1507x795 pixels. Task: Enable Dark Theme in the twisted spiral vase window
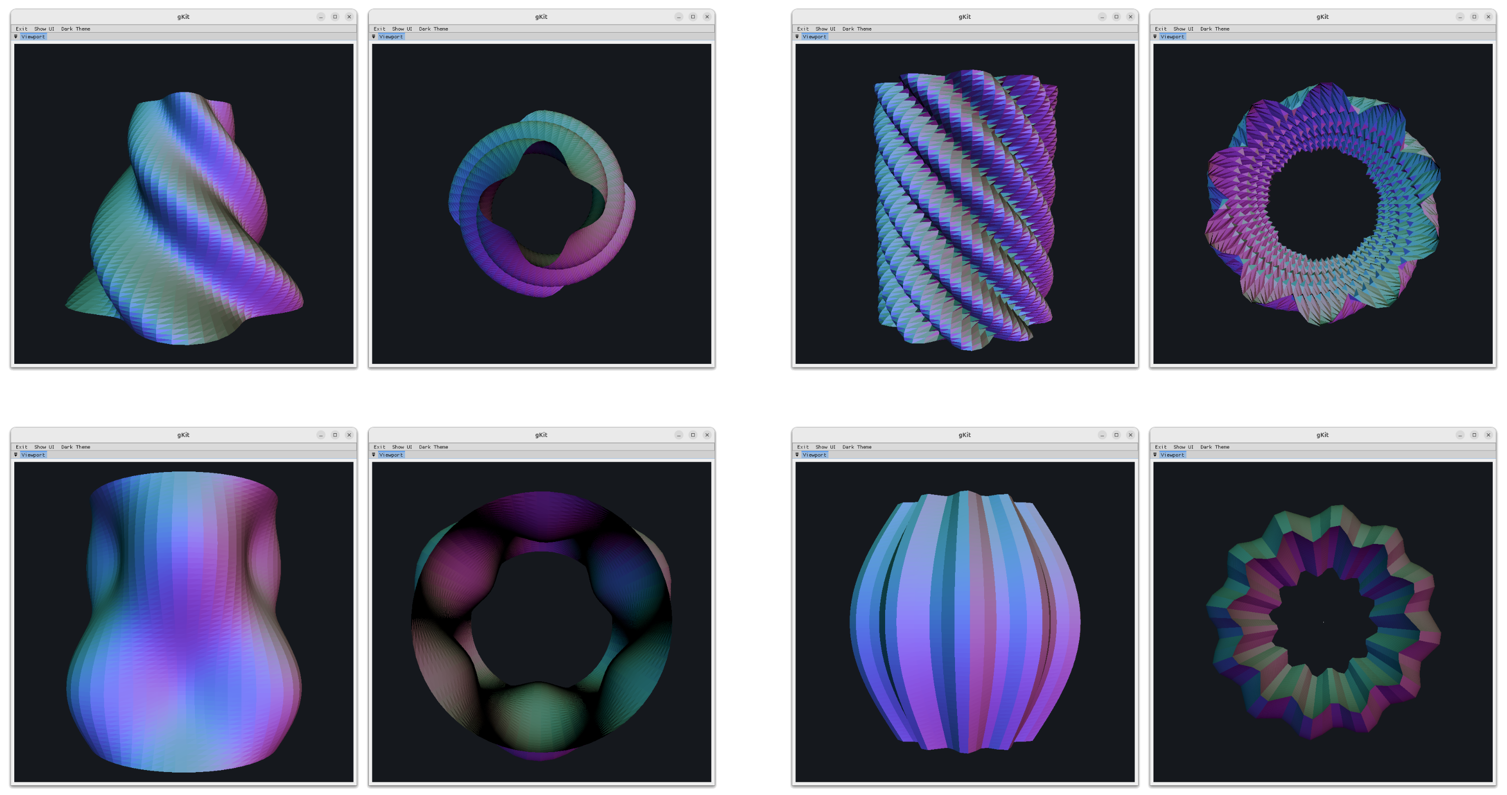[76, 29]
